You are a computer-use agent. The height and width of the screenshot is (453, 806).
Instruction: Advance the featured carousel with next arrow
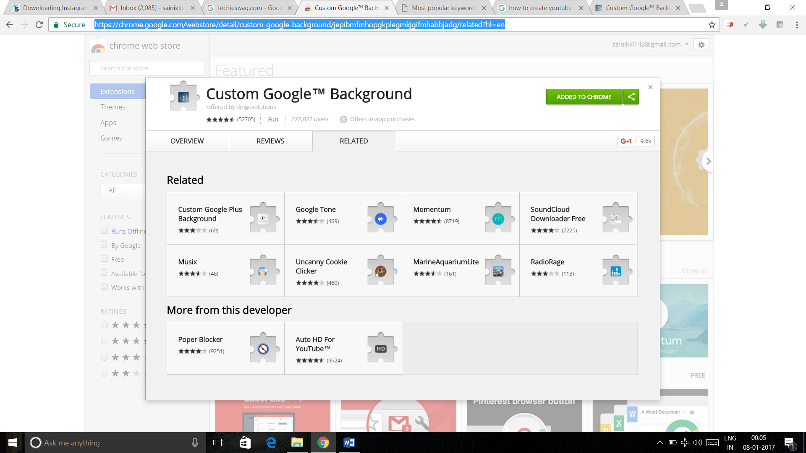pos(708,161)
